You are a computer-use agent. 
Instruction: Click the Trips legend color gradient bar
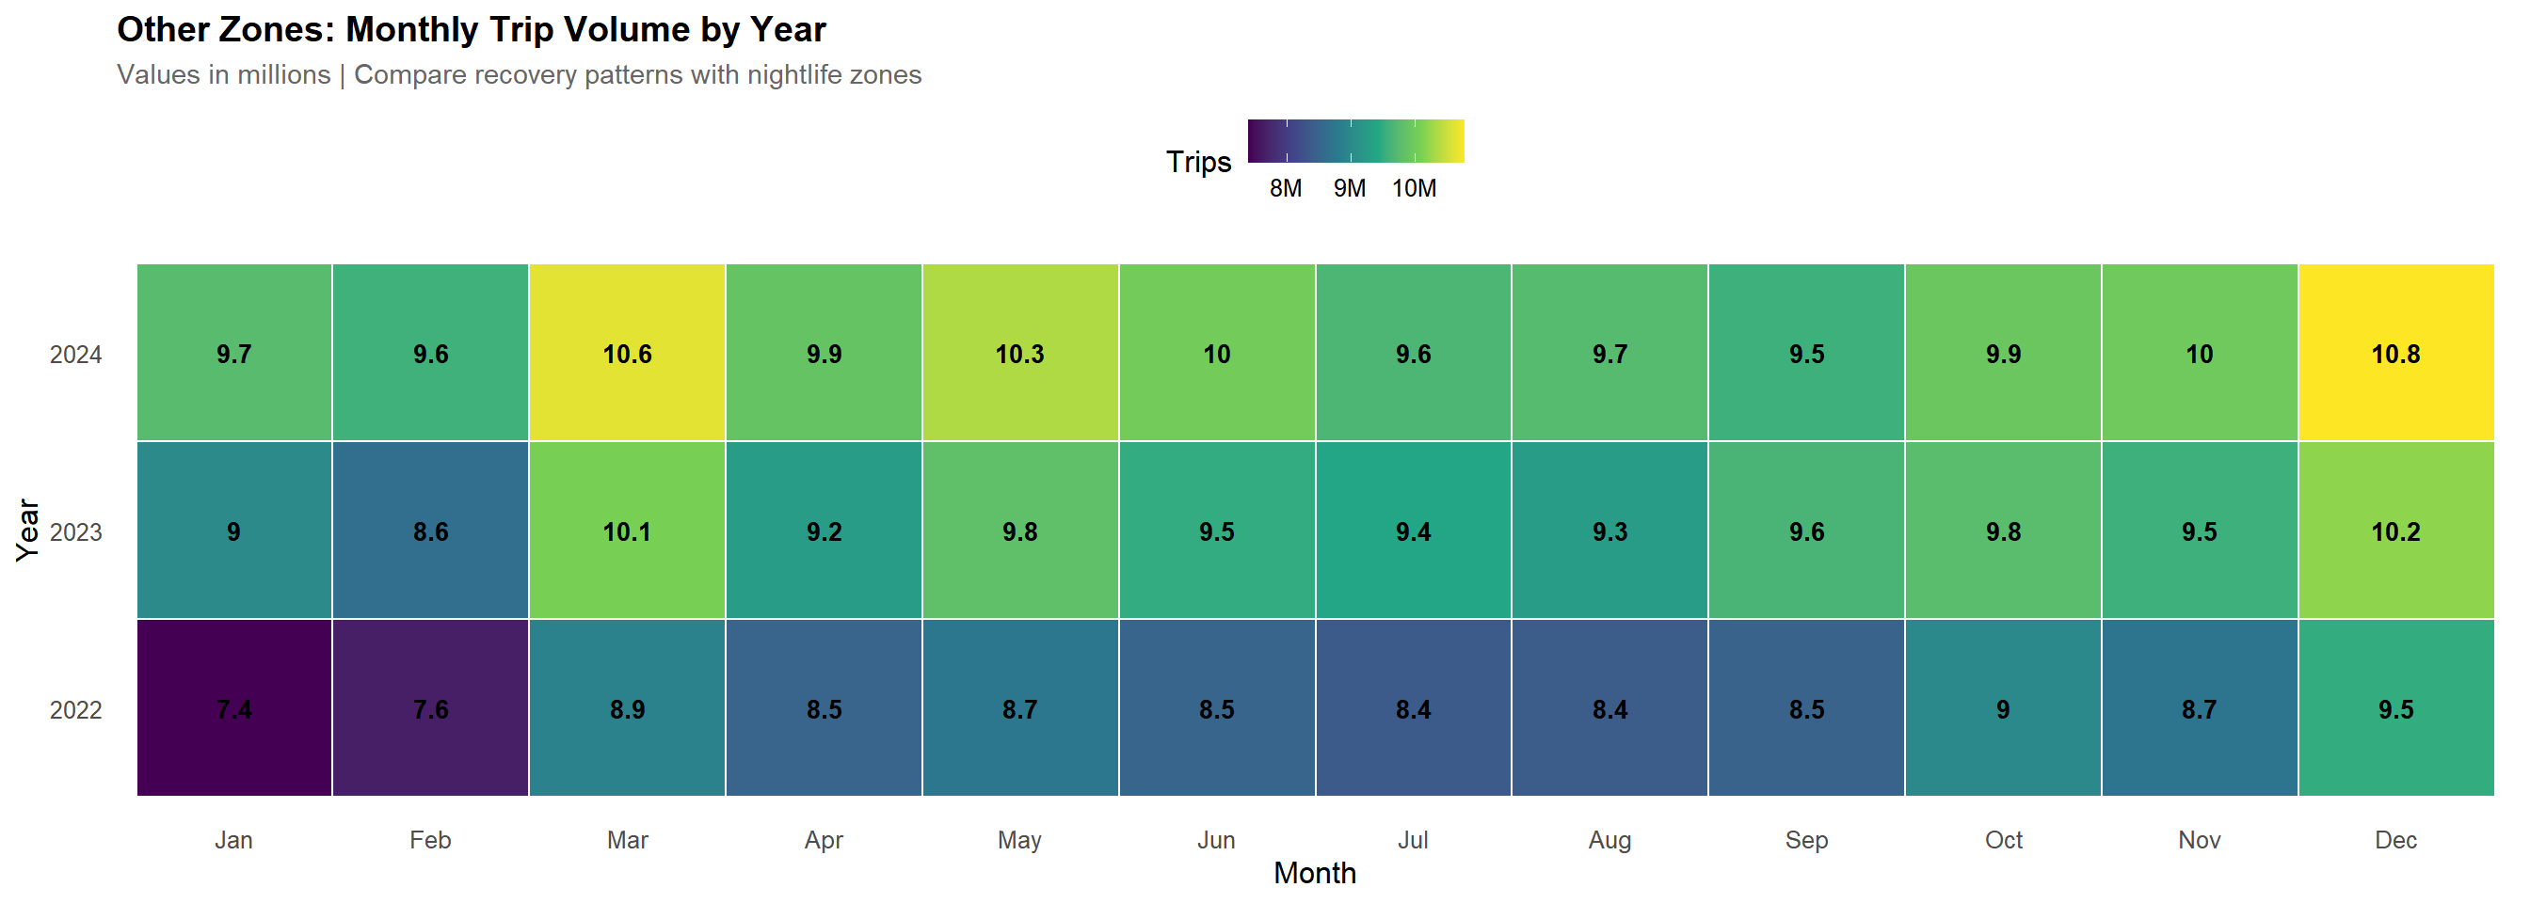click(x=1355, y=140)
